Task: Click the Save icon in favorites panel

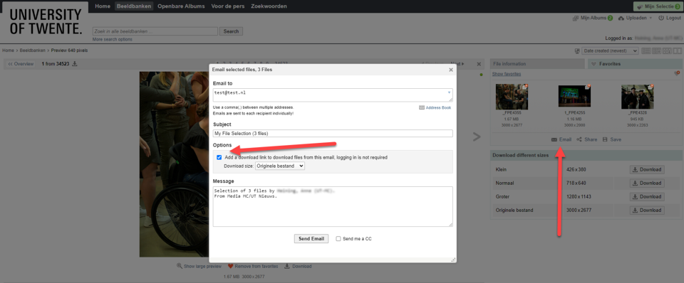Action: click(605, 140)
